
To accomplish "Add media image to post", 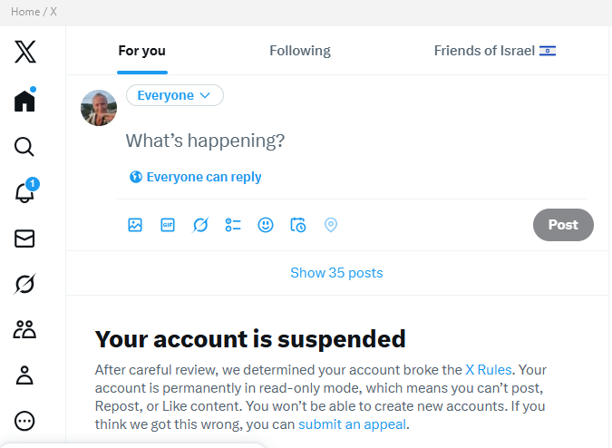I will pos(135,225).
